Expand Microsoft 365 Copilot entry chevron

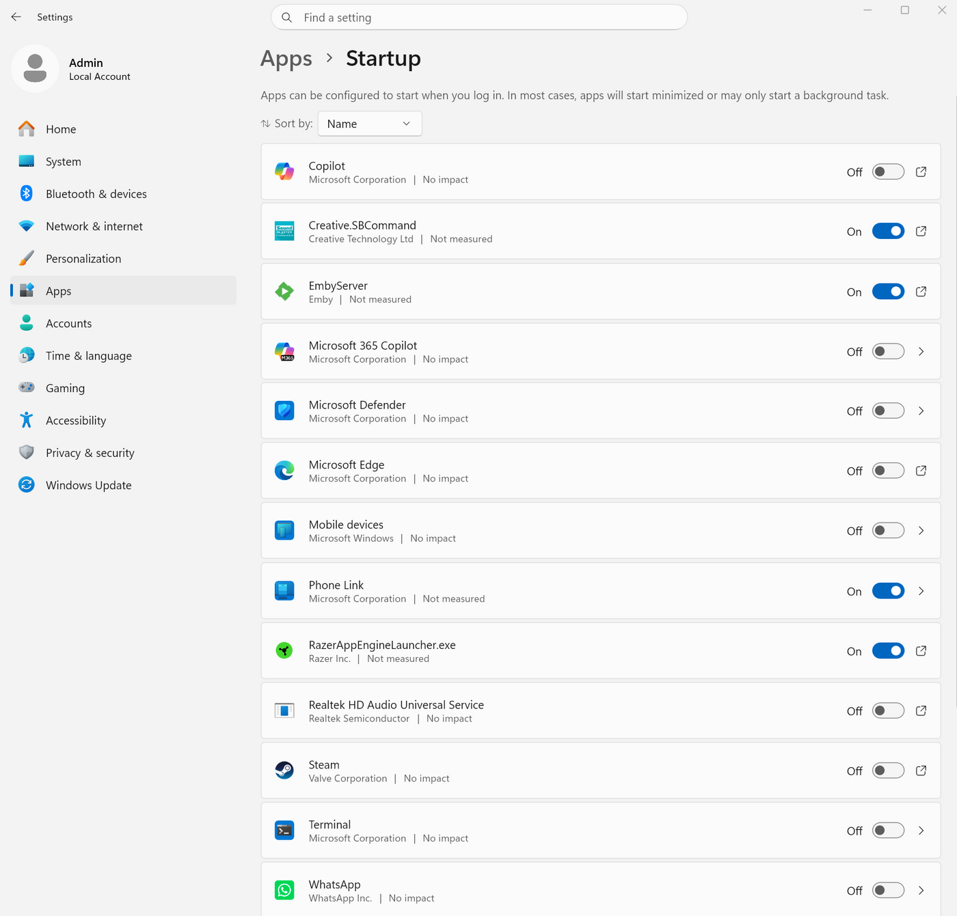tap(921, 352)
